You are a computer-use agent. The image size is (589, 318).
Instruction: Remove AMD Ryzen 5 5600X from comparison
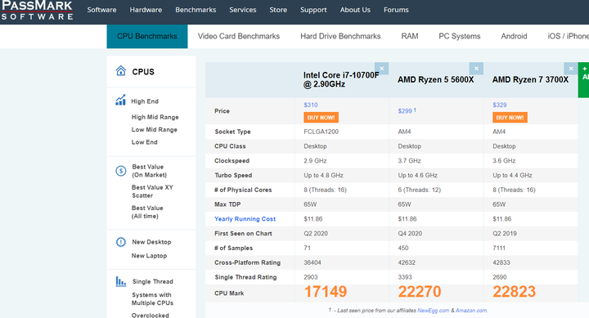(x=476, y=69)
